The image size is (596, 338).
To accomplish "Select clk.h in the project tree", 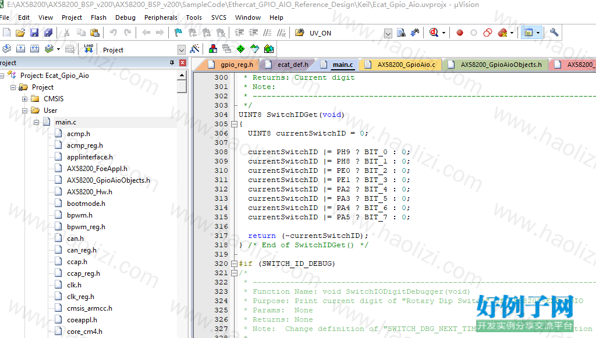I will pos(74,285).
